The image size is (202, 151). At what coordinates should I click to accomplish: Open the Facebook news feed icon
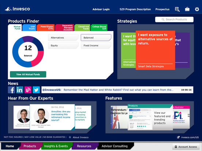(x=11, y=90)
